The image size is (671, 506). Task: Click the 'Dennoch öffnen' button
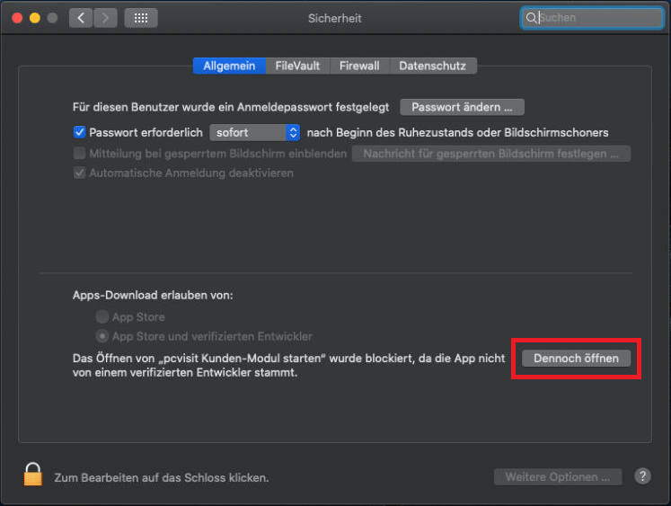[x=576, y=358]
